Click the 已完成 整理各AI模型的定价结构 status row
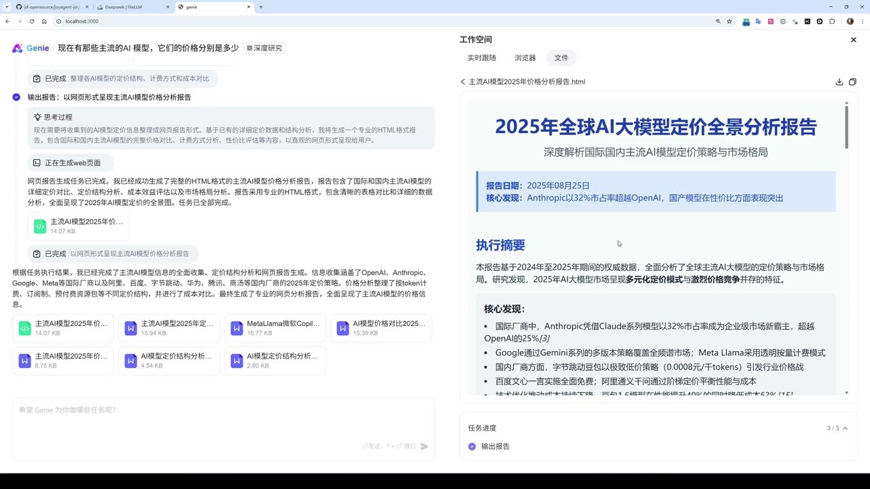The height and width of the screenshot is (489, 870). point(122,79)
